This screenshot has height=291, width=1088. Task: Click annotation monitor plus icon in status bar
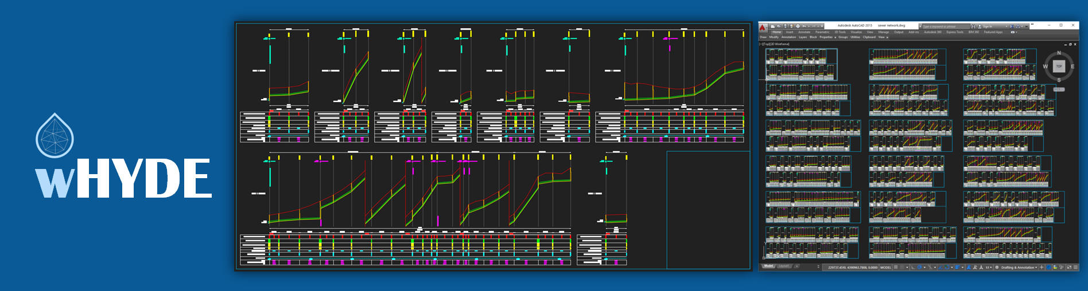(x=1042, y=268)
